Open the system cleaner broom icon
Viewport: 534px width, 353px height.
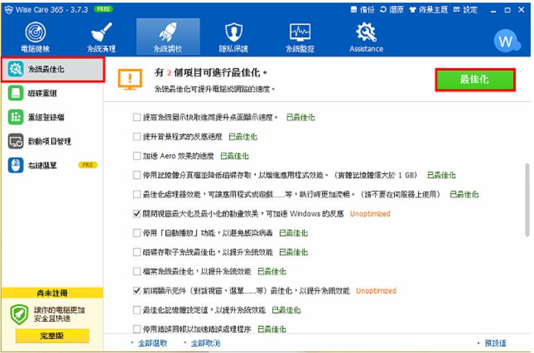pyautogui.click(x=101, y=32)
